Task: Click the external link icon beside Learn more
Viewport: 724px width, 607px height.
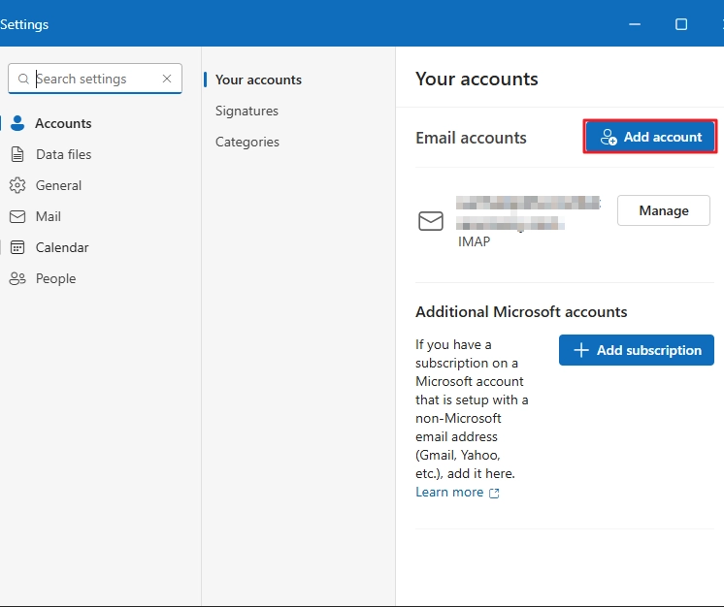Action: pyautogui.click(x=494, y=494)
